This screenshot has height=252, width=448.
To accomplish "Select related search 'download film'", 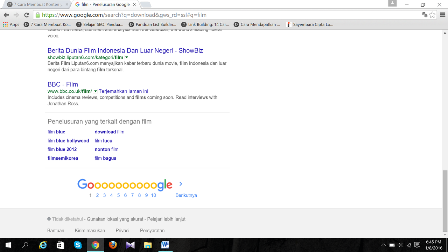I will (110, 132).
